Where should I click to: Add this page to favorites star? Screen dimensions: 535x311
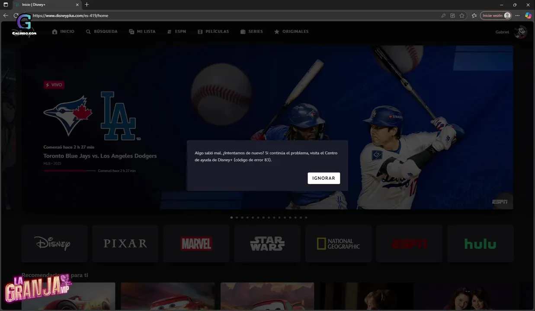(462, 16)
